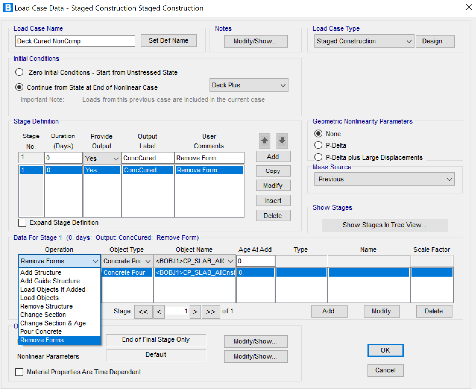Click the Load Case Name text field
This screenshot has height=389, width=476.
pyautogui.click(x=75, y=41)
